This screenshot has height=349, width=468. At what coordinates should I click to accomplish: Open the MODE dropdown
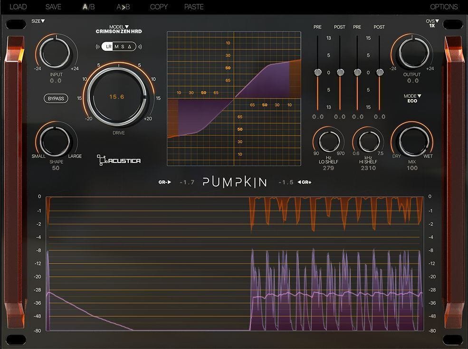pos(412,96)
